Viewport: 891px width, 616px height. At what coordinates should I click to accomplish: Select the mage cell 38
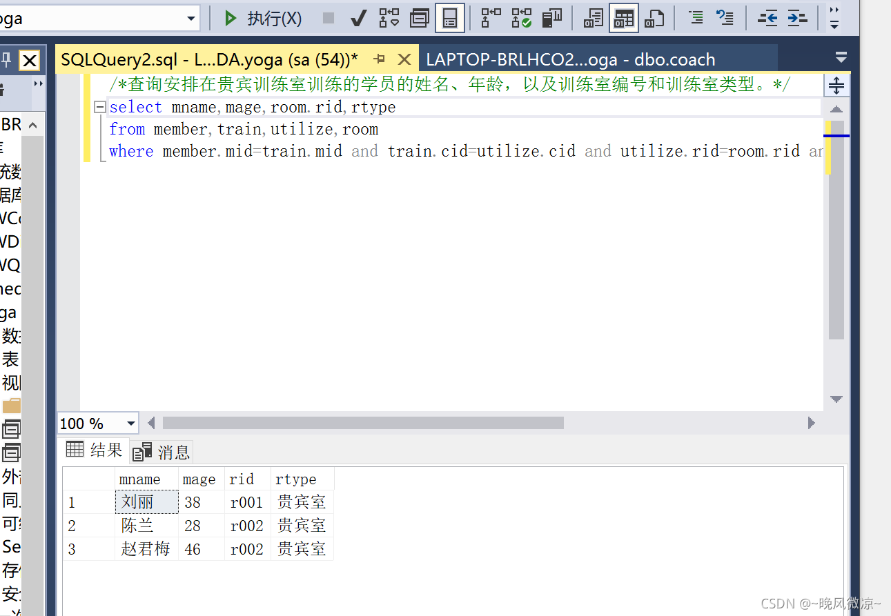pos(202,502)
